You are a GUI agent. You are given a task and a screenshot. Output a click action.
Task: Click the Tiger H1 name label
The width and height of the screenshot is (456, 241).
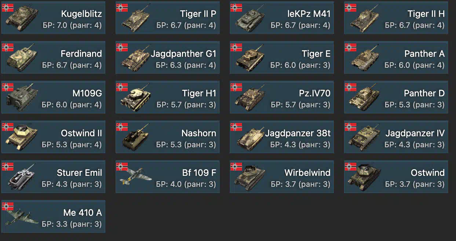tap(199, 93)
